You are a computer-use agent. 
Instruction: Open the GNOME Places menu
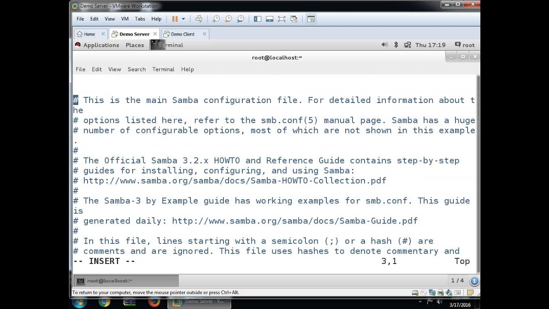click(x=135, y=45)
